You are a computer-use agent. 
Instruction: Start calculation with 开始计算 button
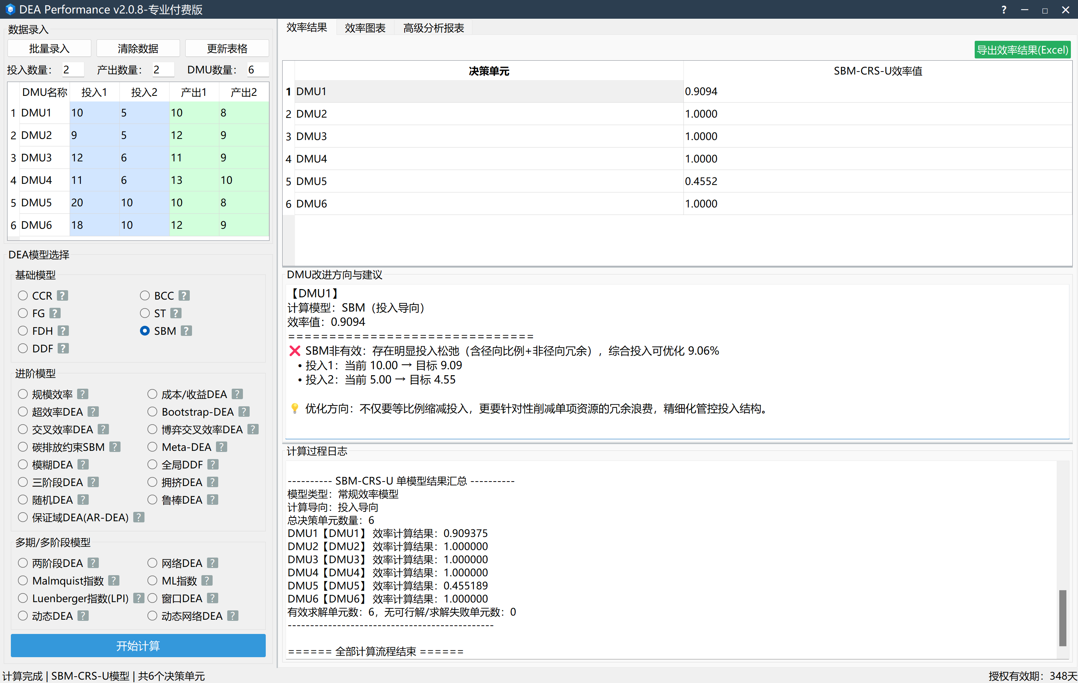click(138, 646)
